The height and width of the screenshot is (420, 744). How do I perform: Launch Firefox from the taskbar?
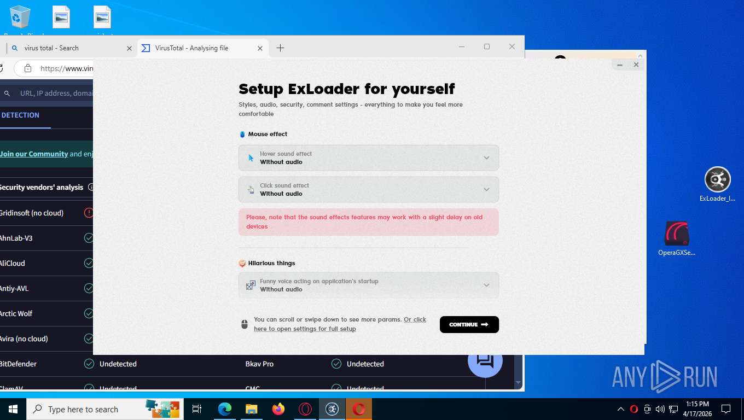click(278, 409)
